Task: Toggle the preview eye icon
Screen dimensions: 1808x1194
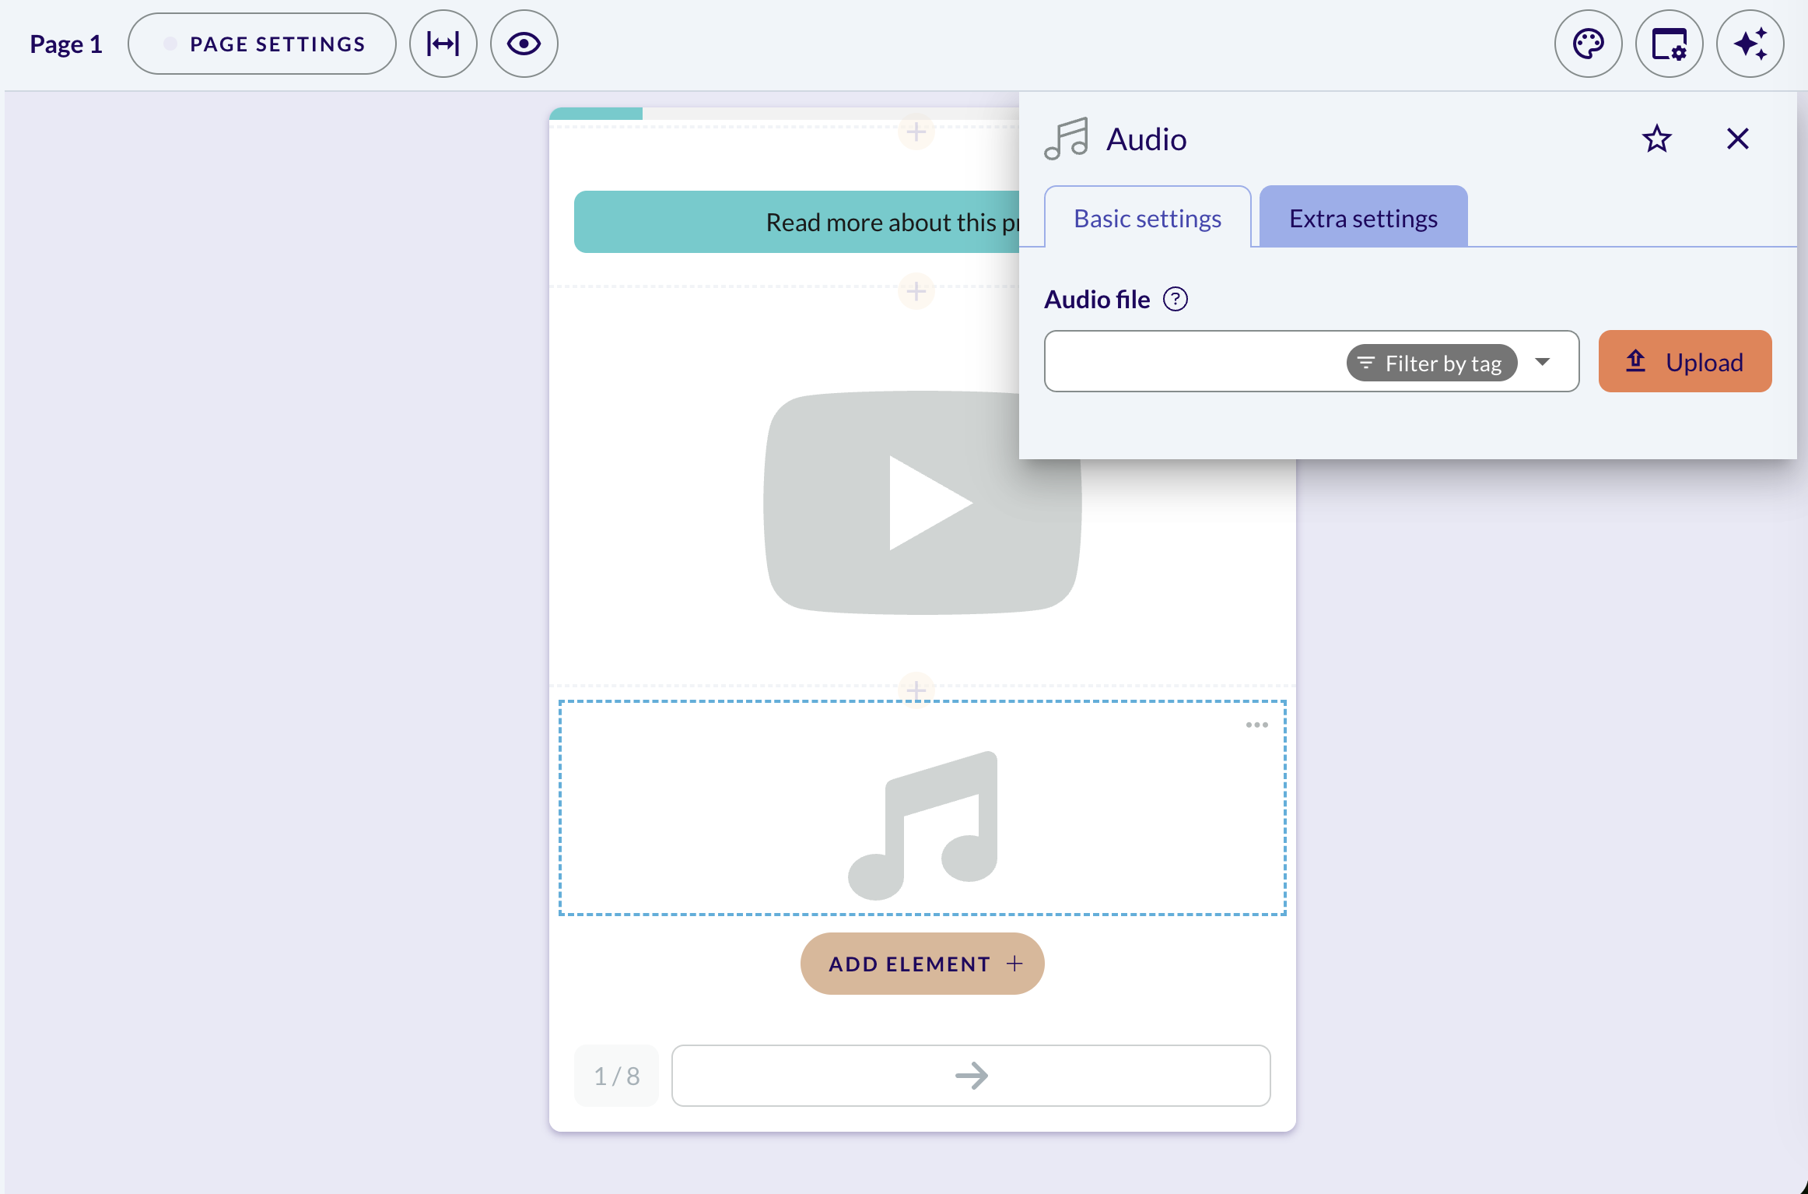Action: (524, 44)
